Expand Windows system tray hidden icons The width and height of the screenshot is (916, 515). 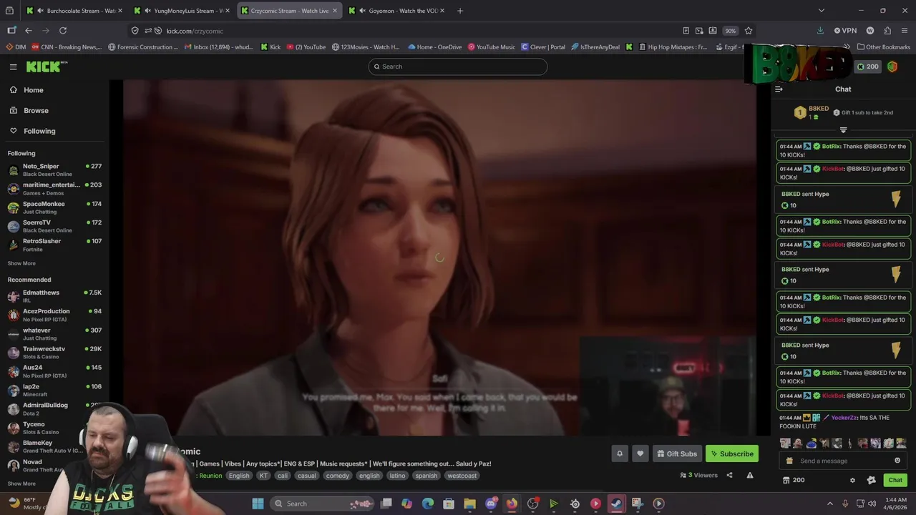[830, 504]
